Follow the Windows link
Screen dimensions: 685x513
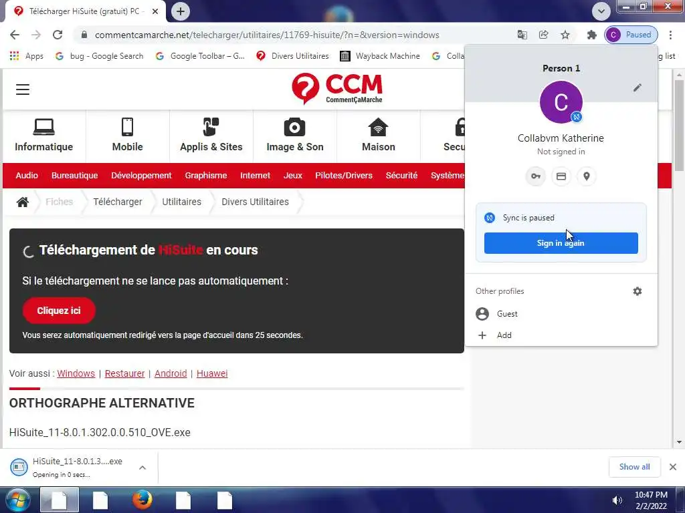[x=76, y=373]
